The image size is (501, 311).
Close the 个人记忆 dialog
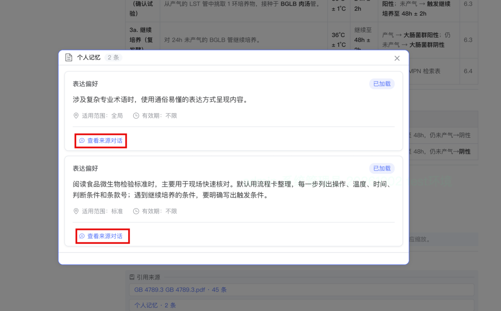tap(397, 58)
